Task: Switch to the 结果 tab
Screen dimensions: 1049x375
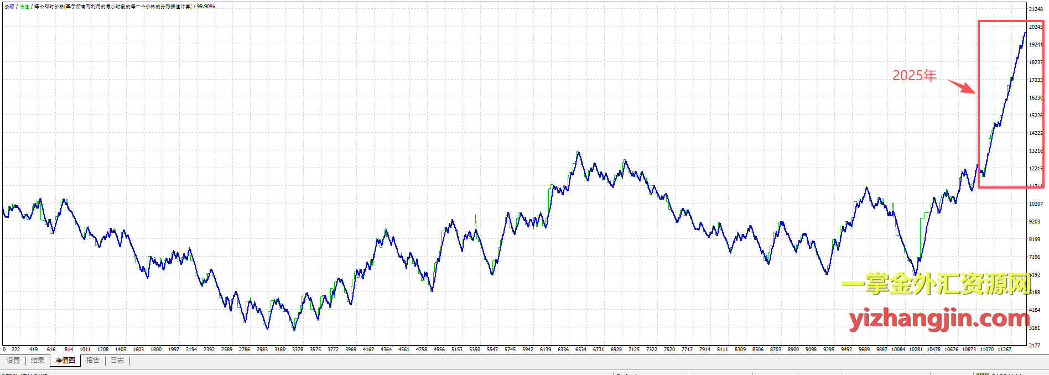Action: 38,361
